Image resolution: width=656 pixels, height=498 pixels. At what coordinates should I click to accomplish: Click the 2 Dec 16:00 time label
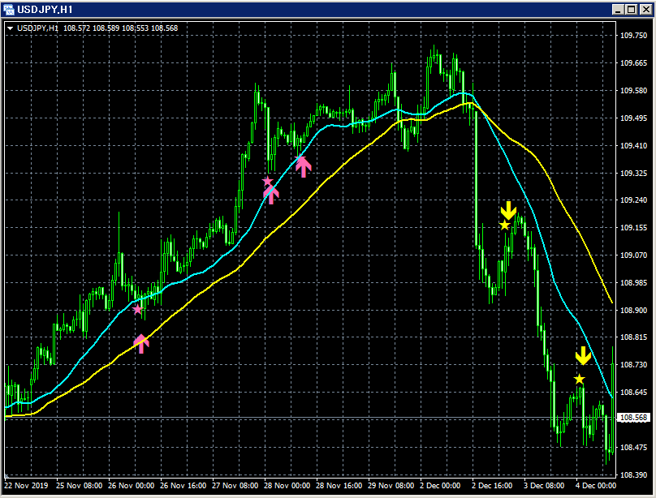click(492, 486)
